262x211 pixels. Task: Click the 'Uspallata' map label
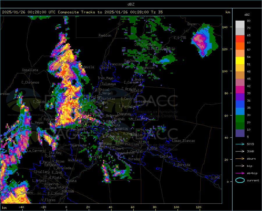tap(30, 70)
